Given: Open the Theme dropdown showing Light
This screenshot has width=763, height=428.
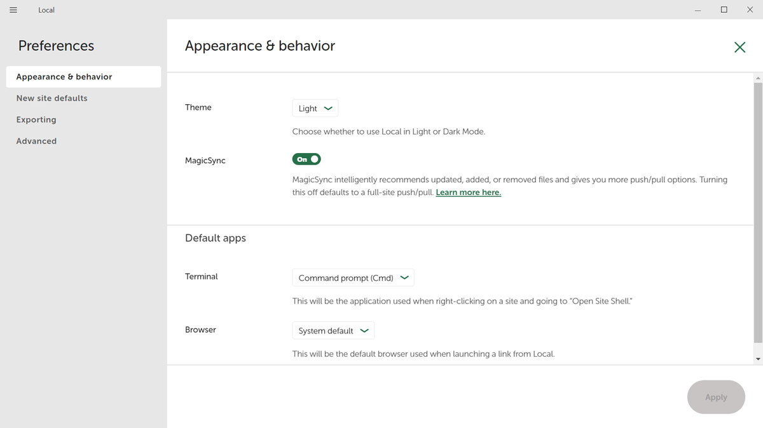Looking at the screenshot, I should tap(315, 109).
